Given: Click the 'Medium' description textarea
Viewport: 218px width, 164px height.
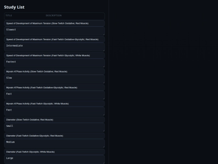Looking at the screenshot, I should 55,143.
